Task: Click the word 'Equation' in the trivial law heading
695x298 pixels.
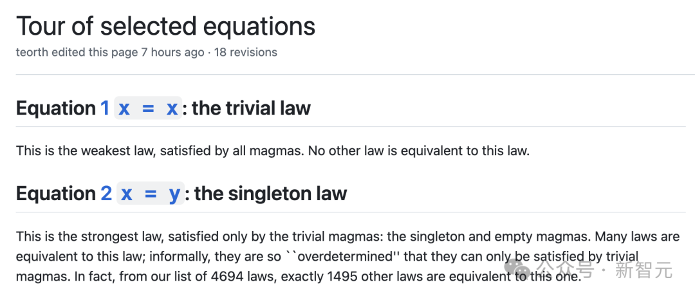Action: point(55,108)
